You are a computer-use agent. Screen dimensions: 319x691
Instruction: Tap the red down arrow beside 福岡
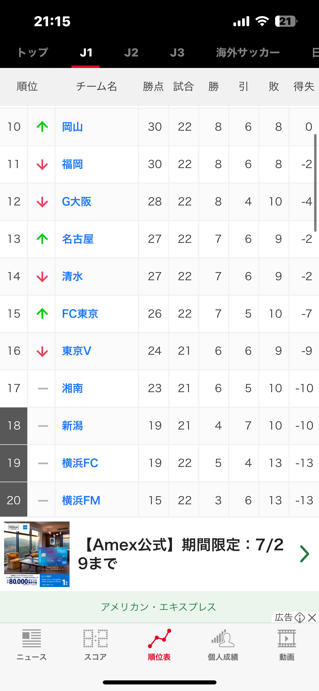[x=42, y=165]
